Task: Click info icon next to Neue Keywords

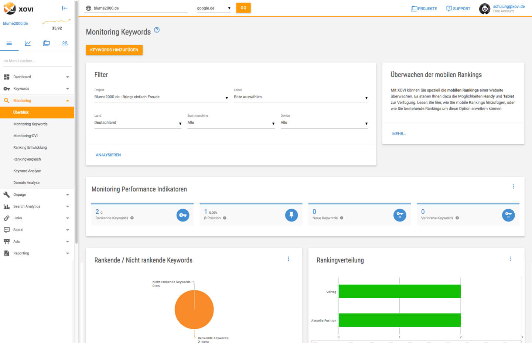Action: 342,218
